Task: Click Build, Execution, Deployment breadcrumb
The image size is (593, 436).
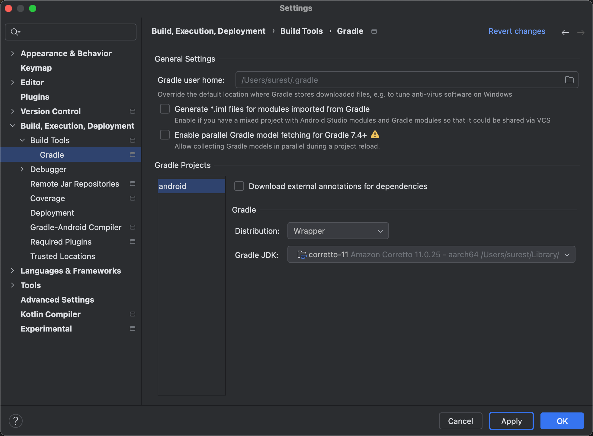Action: [x=208, y=31]
